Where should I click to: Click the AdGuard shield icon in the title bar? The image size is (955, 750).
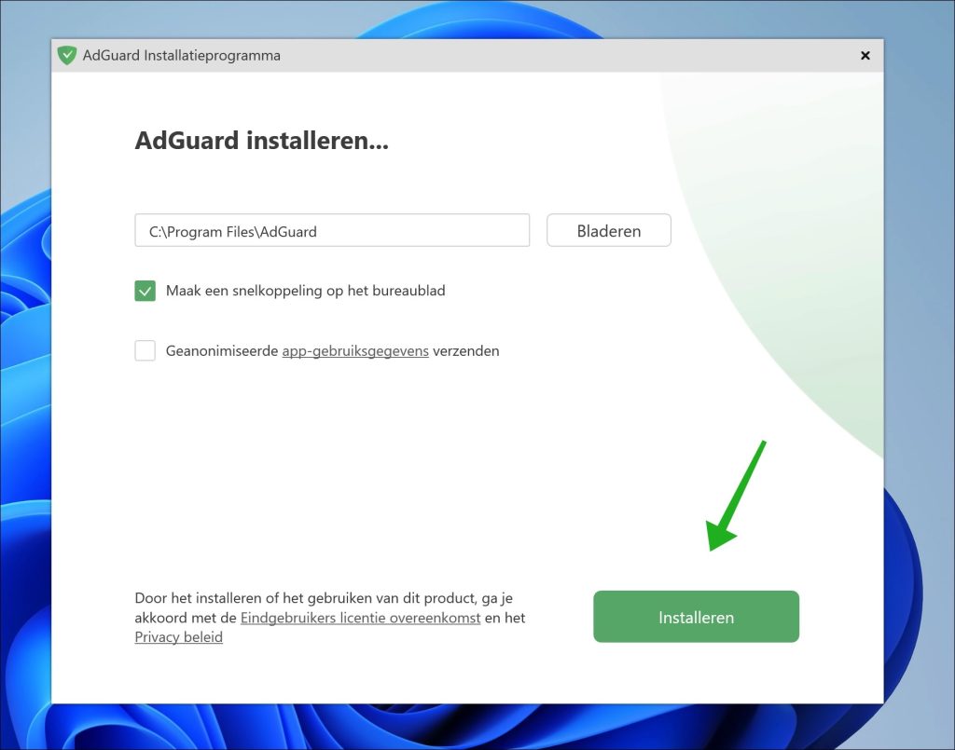pyautogui.click(x=66, y=55)
